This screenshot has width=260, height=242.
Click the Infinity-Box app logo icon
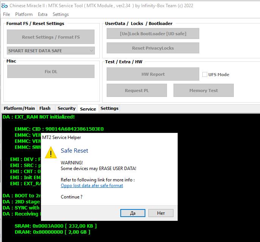[x=4, y=6]
